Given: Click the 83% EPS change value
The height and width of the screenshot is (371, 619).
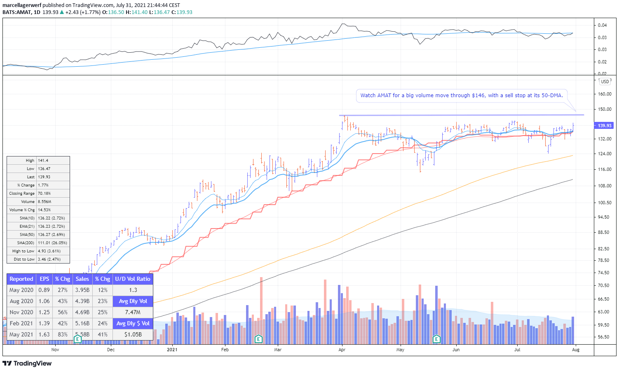Looking at the screenshot, I should [63, 334].
